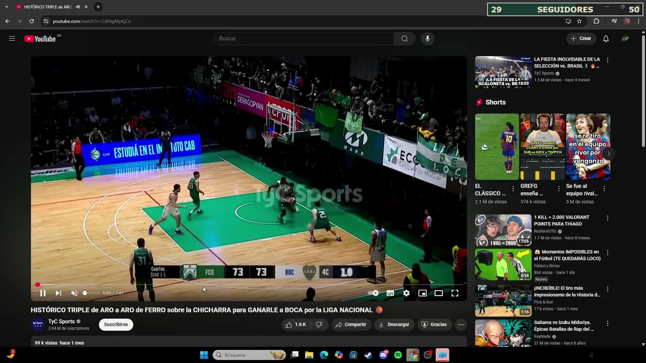Switch to theater mode
The width and height of the screenshot is (646, 363).
tap(439, 293)
